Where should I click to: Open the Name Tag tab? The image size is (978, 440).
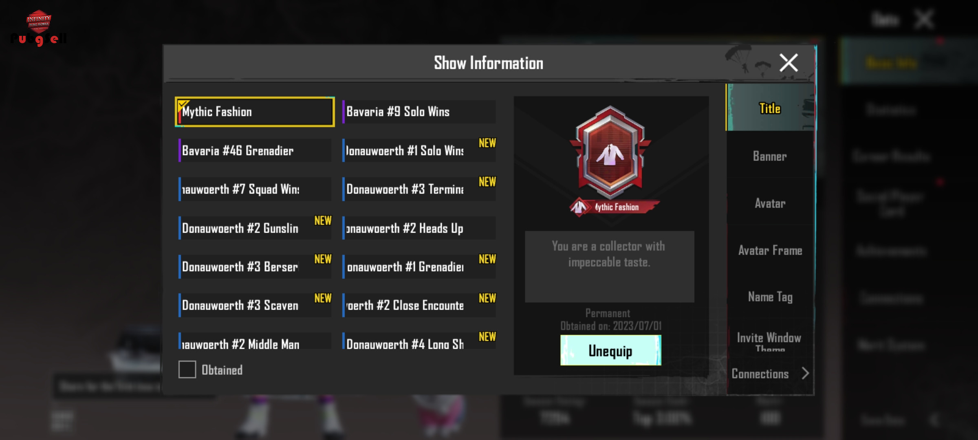click(x=769, y=297)
